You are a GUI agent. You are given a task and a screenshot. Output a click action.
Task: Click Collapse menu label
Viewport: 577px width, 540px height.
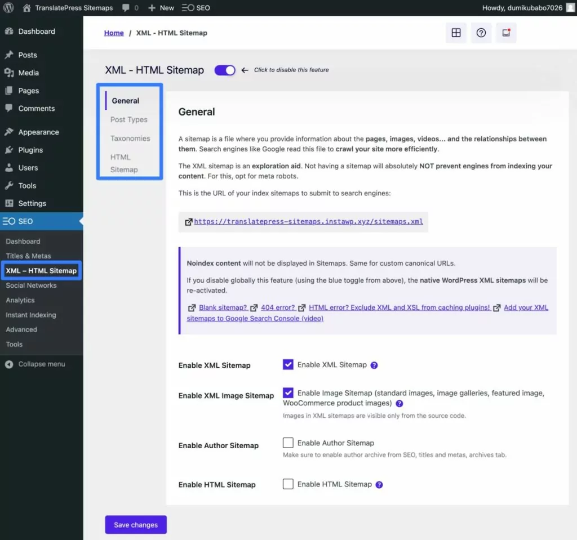(x=42, y=364)
